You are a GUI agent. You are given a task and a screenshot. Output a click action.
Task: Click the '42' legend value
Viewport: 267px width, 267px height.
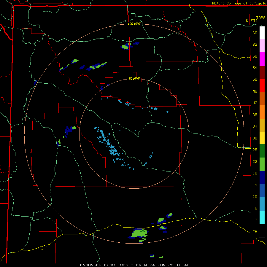[255, 103]
